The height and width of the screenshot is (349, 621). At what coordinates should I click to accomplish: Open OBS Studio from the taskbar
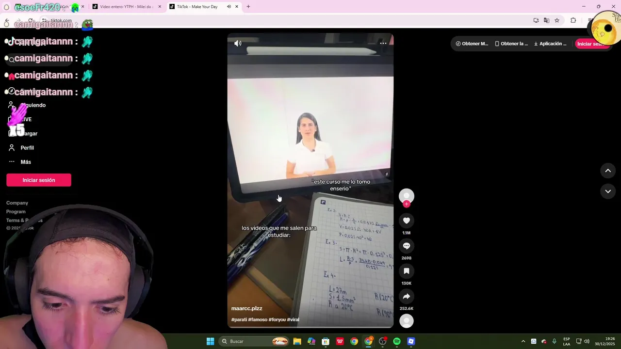(383, 341)
